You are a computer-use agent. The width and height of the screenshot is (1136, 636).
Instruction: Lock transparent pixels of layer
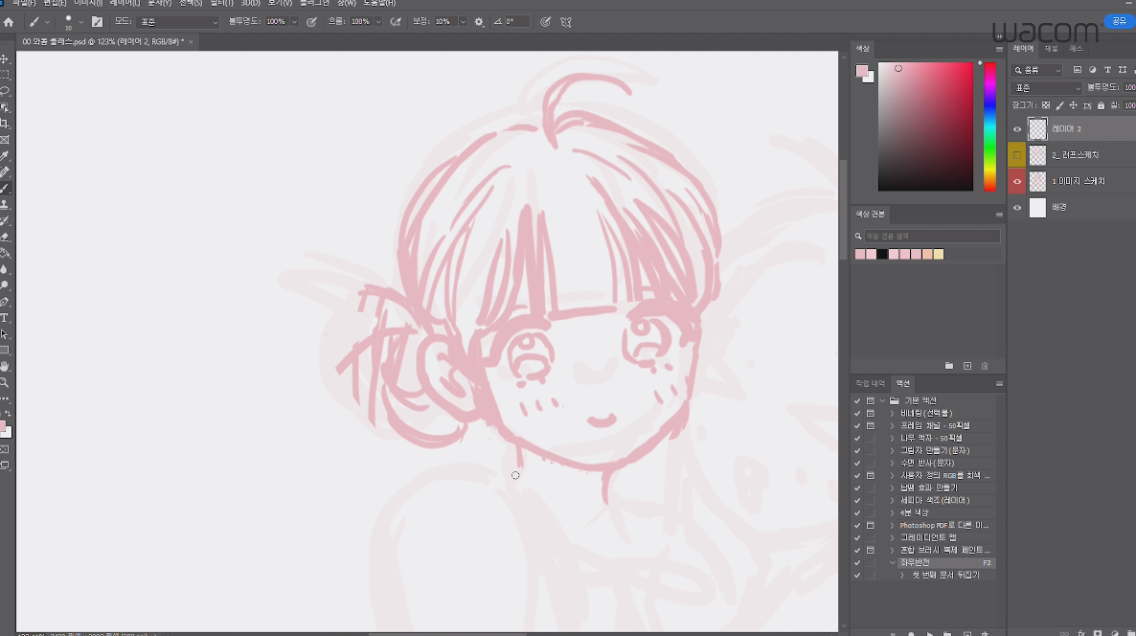pos(1045,105)
